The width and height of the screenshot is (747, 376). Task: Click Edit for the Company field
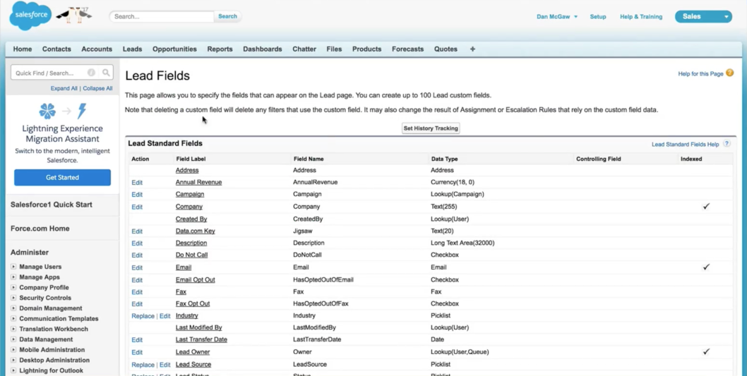click(137, 207)
